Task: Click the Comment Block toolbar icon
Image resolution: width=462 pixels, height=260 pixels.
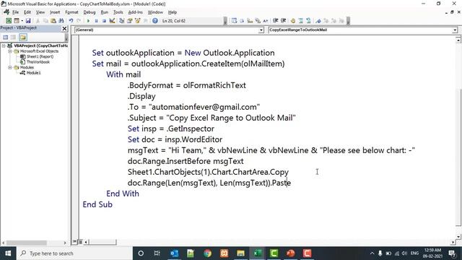Action: [300, 21]
